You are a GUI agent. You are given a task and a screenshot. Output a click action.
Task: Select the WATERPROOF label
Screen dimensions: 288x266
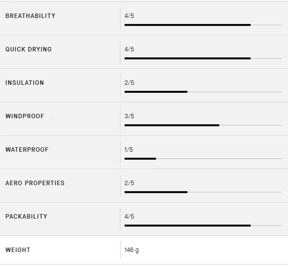click(x=27, y=150)
